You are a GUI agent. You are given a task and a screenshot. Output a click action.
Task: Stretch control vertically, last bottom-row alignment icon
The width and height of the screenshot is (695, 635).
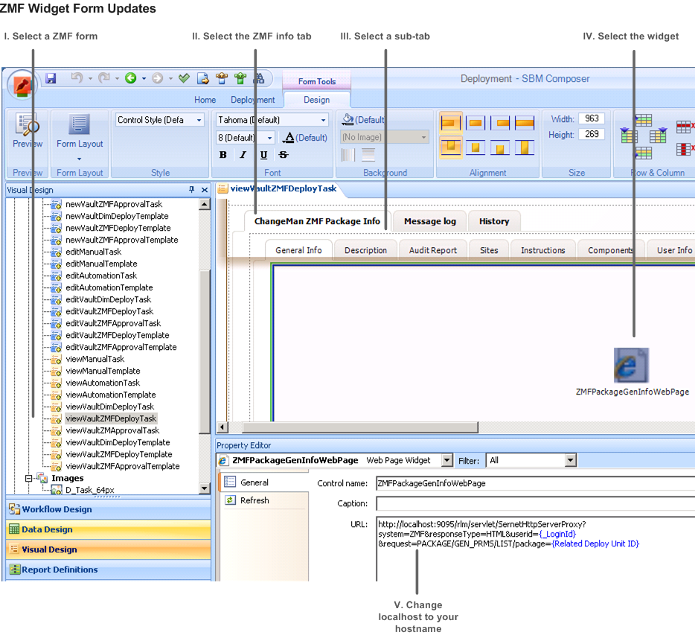[525, 147]
